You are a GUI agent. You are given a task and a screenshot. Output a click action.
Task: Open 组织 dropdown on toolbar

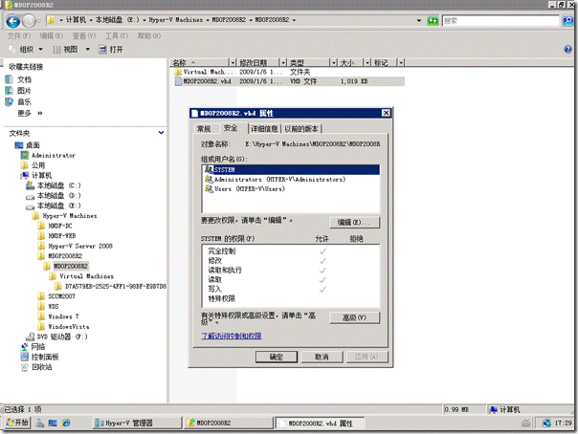pyautogui.click(x=31, y=50)
